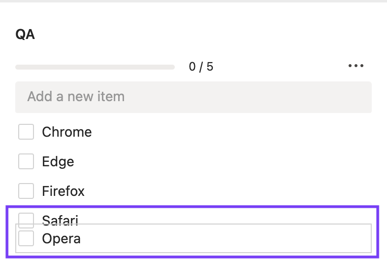
Task: Check the Chrome checkbox
Action: coord(26,132)
